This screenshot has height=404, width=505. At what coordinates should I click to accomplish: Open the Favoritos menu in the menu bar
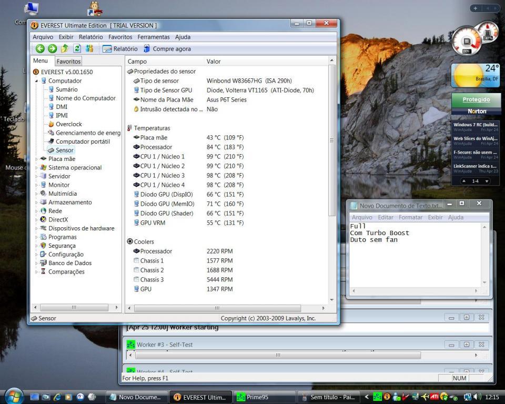coord(120,37)
